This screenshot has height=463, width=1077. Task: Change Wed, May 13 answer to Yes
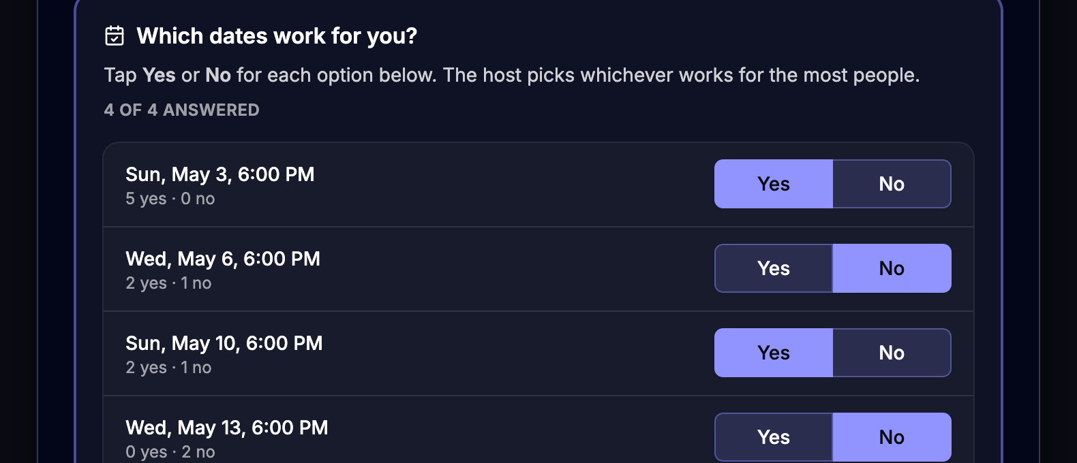click(x=773, y=437)
